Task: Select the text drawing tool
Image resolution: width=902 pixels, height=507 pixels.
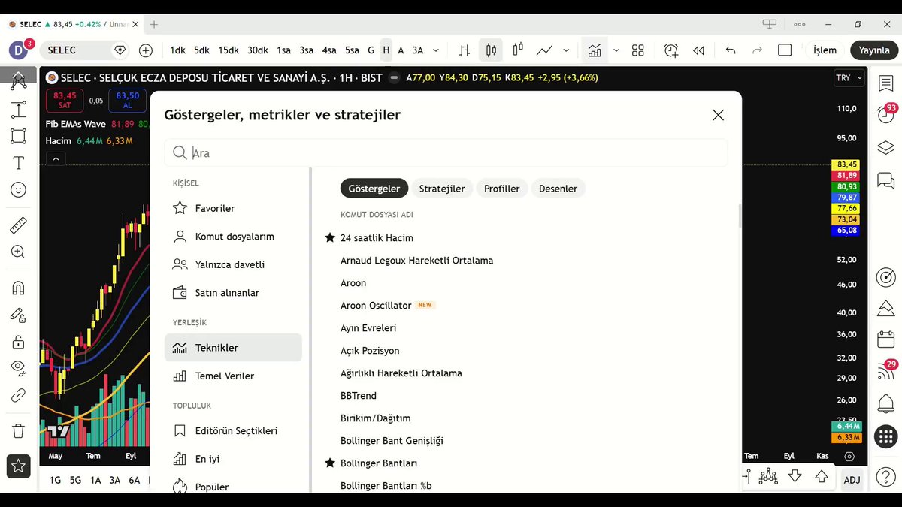Action: click(18, 162)
